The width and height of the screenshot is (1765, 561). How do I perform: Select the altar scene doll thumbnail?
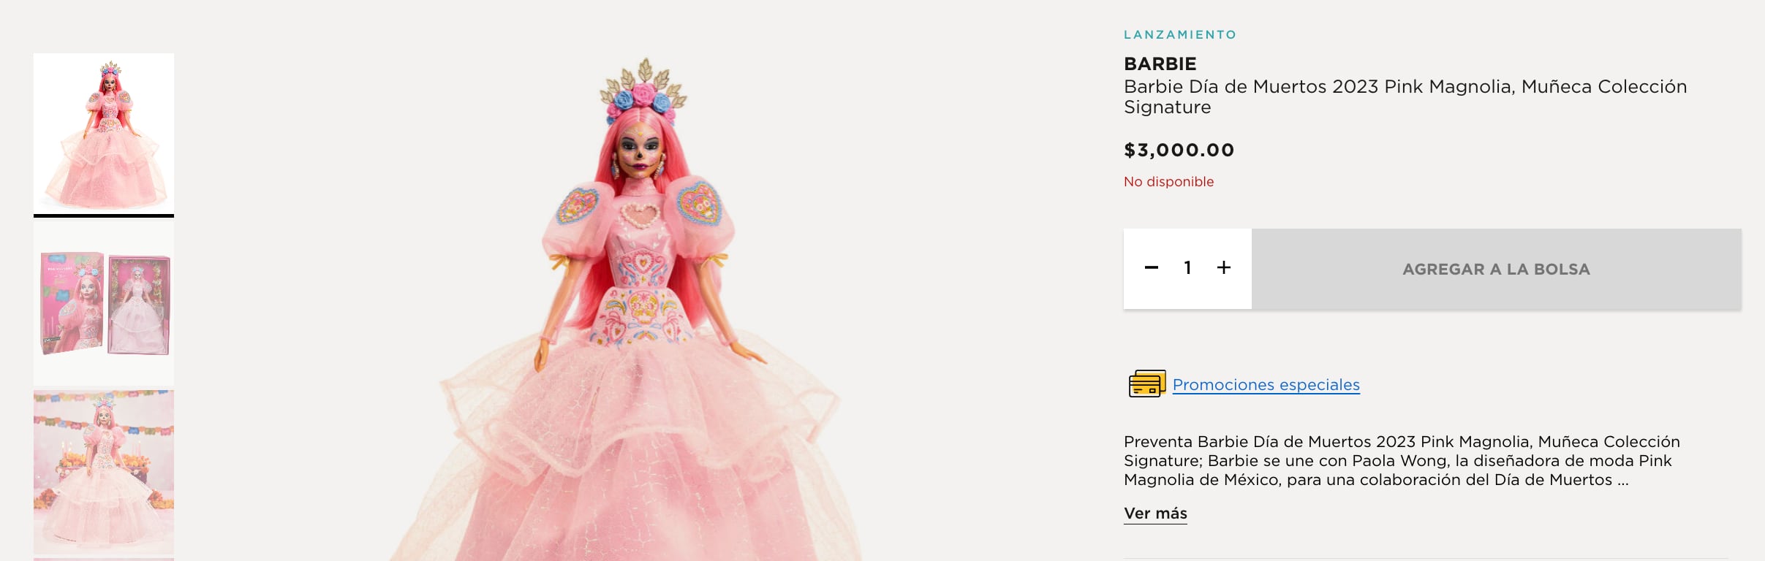(x=104, y=471)
